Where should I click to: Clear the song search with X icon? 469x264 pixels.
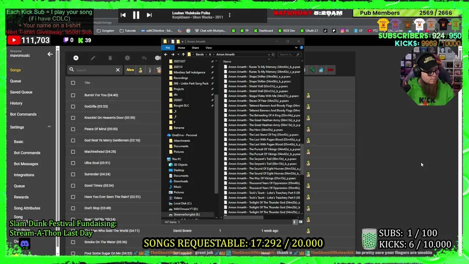pyautogui.click(x=118, y=70)
